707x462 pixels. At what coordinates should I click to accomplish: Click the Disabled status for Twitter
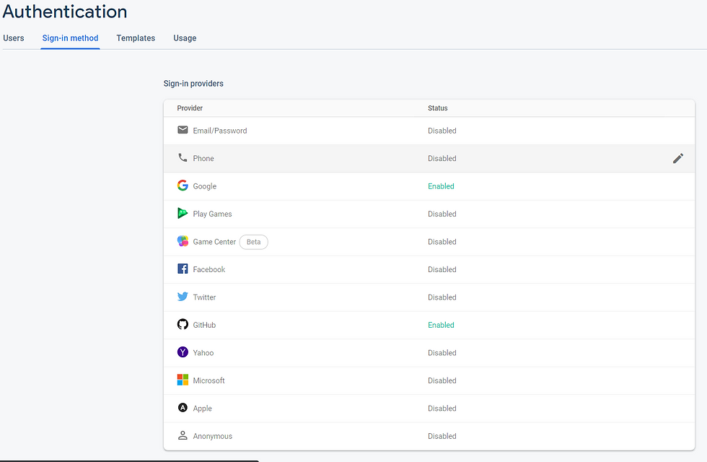coord(442,297)
